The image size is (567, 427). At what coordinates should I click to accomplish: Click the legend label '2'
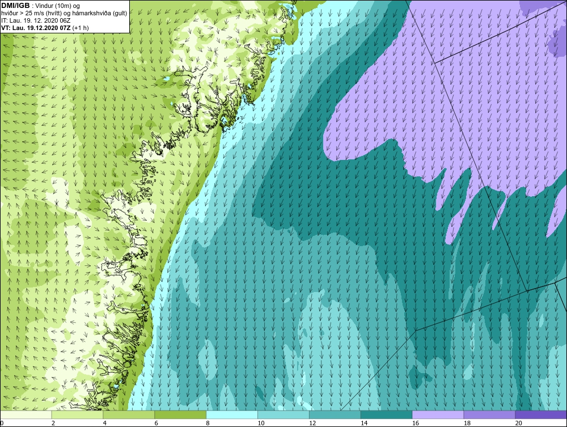tap(53, 423)
